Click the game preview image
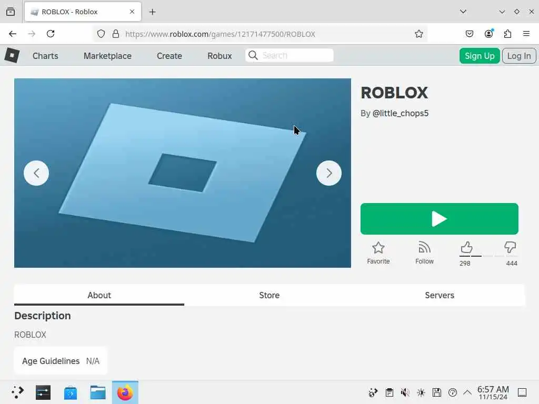The image size is (539, 404). (183, 173)
